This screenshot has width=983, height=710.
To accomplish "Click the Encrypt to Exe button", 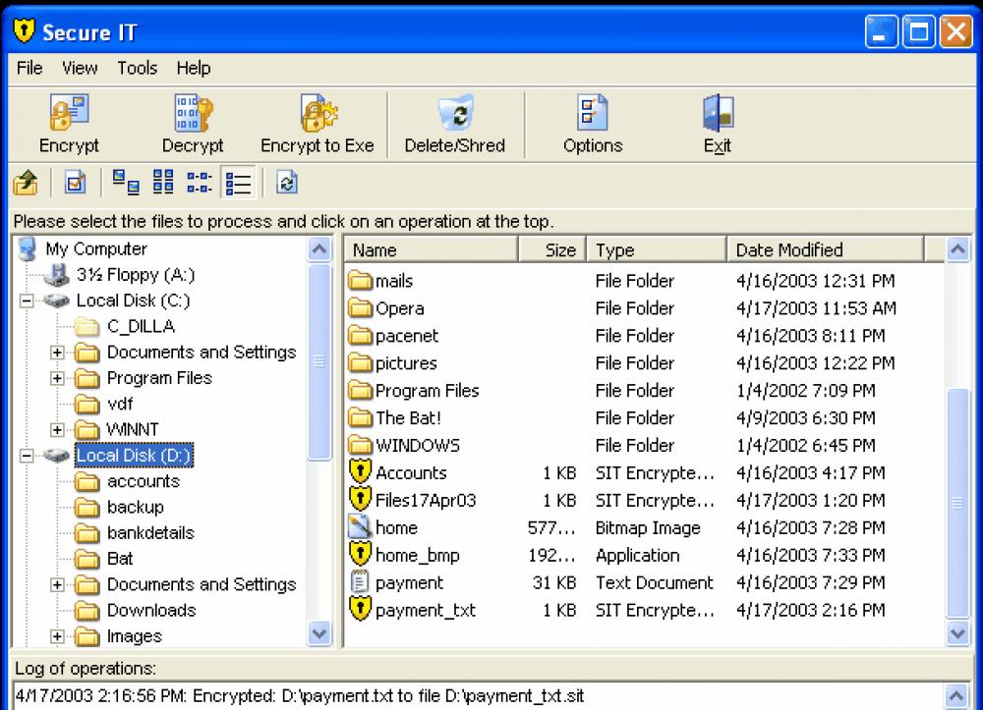I will pos(318,121).
